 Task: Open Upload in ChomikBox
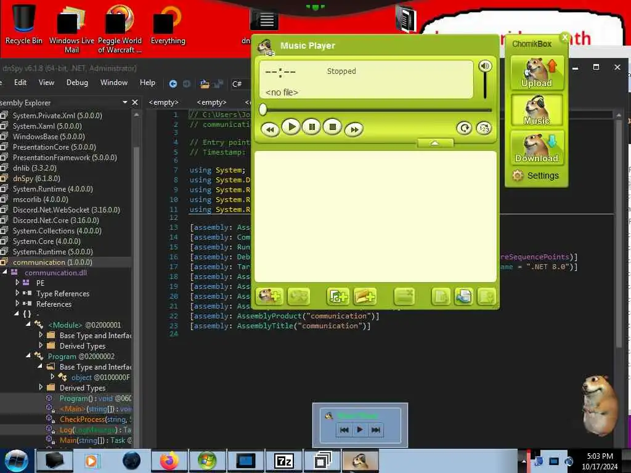(x=537, y=73)
